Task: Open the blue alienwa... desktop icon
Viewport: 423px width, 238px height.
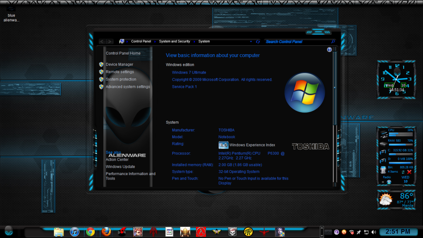Action: 11,14
